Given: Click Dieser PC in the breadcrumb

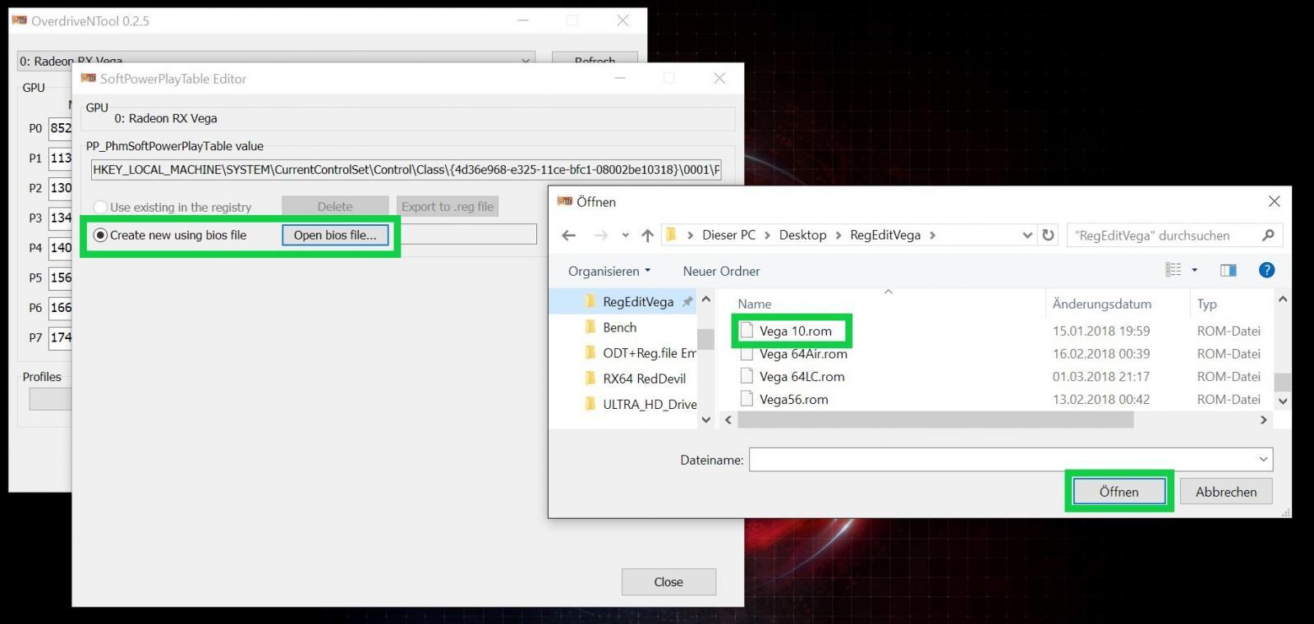Looking at the screenshot, I should click(728, 235).
